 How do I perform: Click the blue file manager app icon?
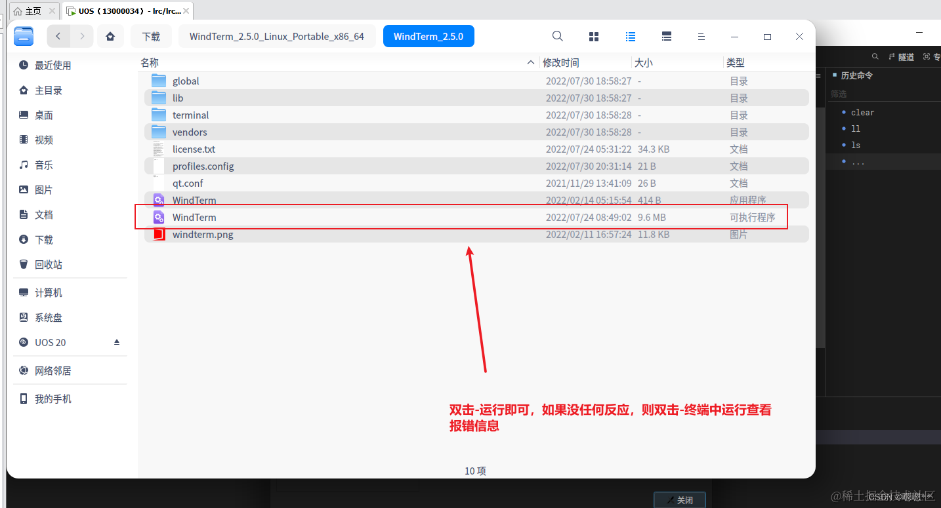[24, 36]
